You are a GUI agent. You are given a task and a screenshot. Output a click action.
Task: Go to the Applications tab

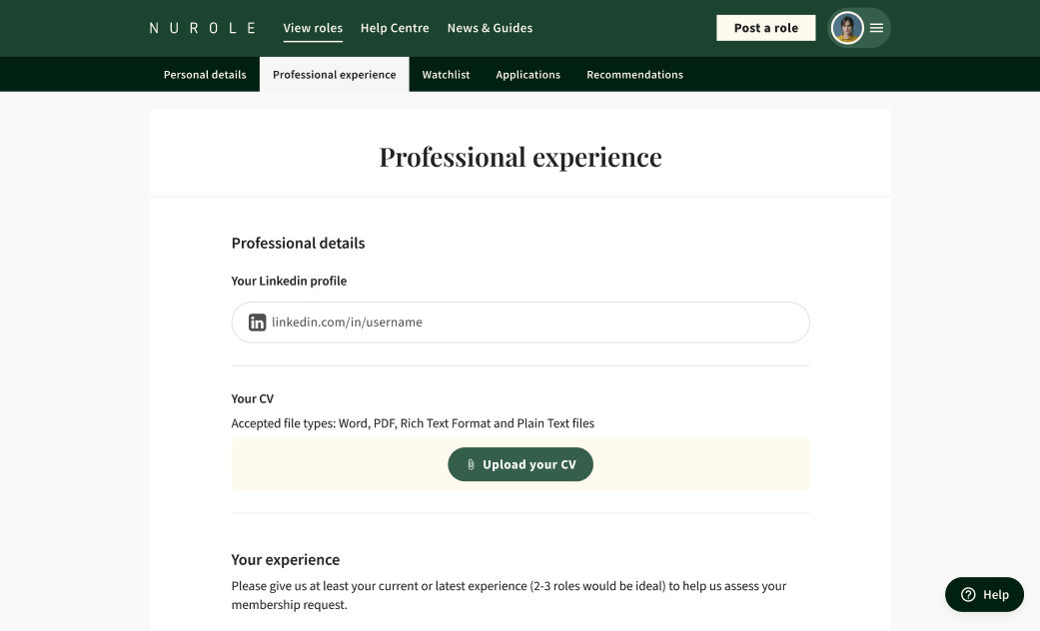(x=527, y=74)
